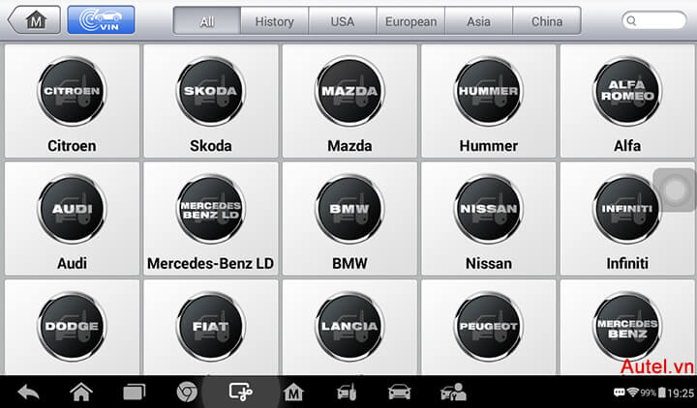Switch to the All tab
Viewport: 697px width, 408px height.
(x=207, y=21)
